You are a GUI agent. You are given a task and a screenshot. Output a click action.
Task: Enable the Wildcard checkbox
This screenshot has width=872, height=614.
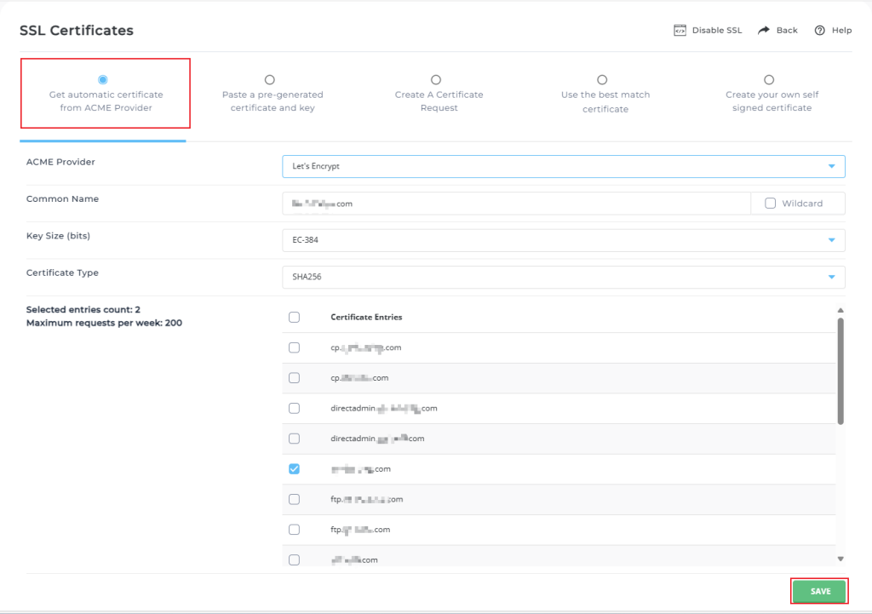[771, 204]
